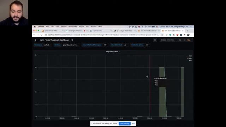Close the active Istio Workload Dashboard tab
The image size is (226, 127).
[x=183, y=31]
